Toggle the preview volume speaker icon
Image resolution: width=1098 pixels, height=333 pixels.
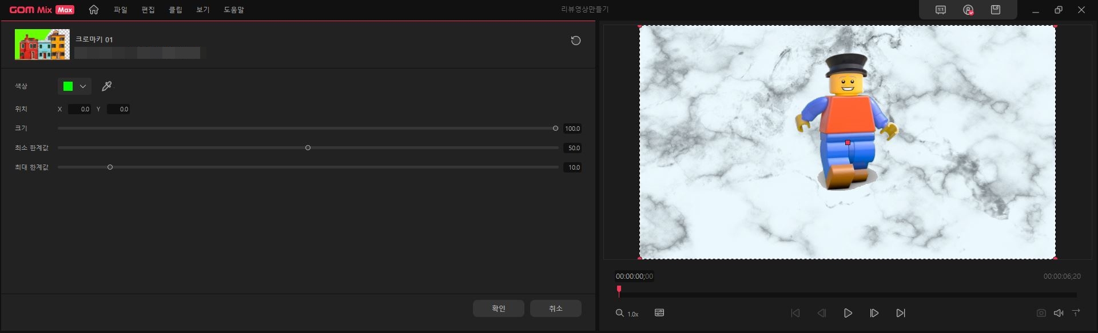pos(1059,313)
